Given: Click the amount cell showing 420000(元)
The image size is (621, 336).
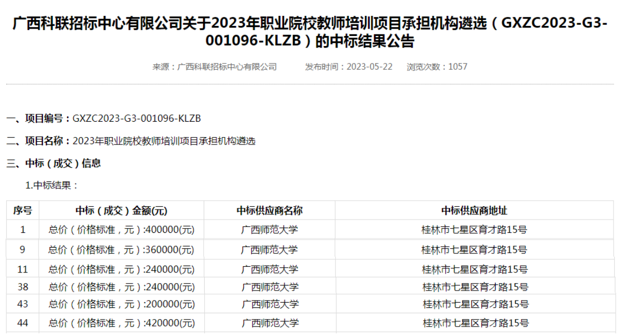Looking at the screenshot, I should pos(122,323).
